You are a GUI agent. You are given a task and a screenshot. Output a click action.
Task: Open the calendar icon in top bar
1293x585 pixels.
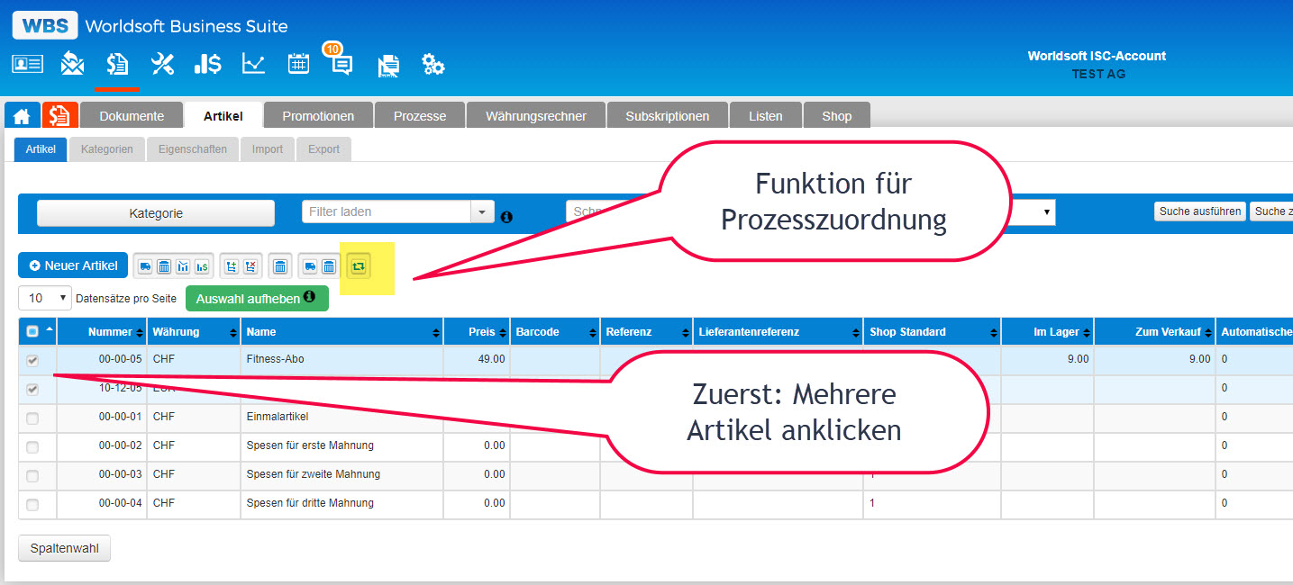point(298,64)
